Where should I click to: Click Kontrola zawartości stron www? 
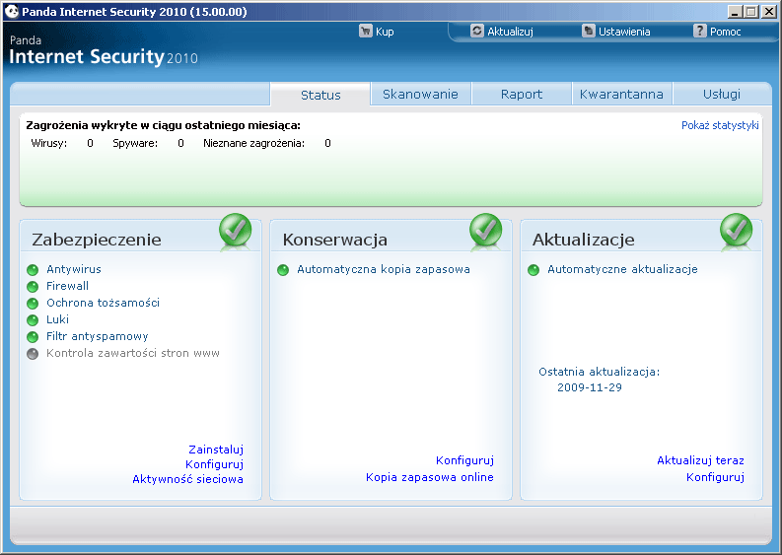tap(133, 353)
